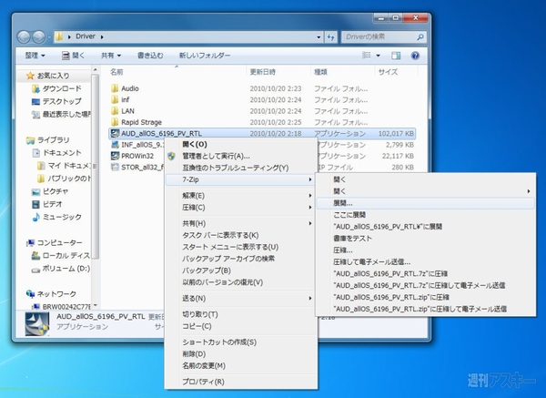Open the 整理 toolbar menu
The width and height of the screenshot is (546, 398).
click(35, 56)
